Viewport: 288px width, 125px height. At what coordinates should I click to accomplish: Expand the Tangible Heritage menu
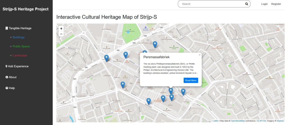tap(18, 28)
